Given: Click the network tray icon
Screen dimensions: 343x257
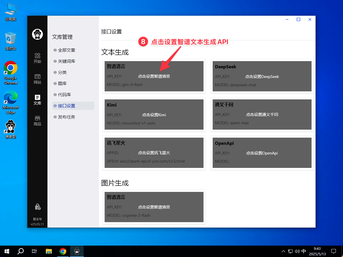Looking at the screenshot, I should tap(290, 251).
